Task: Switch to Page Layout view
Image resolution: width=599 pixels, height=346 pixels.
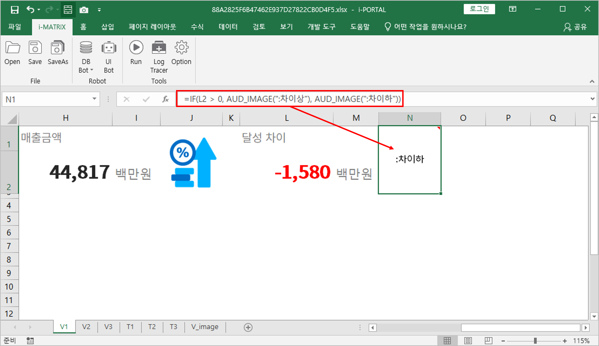Action: 468,341
